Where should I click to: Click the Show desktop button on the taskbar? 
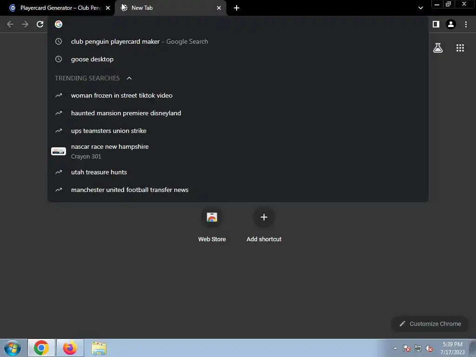473,348
